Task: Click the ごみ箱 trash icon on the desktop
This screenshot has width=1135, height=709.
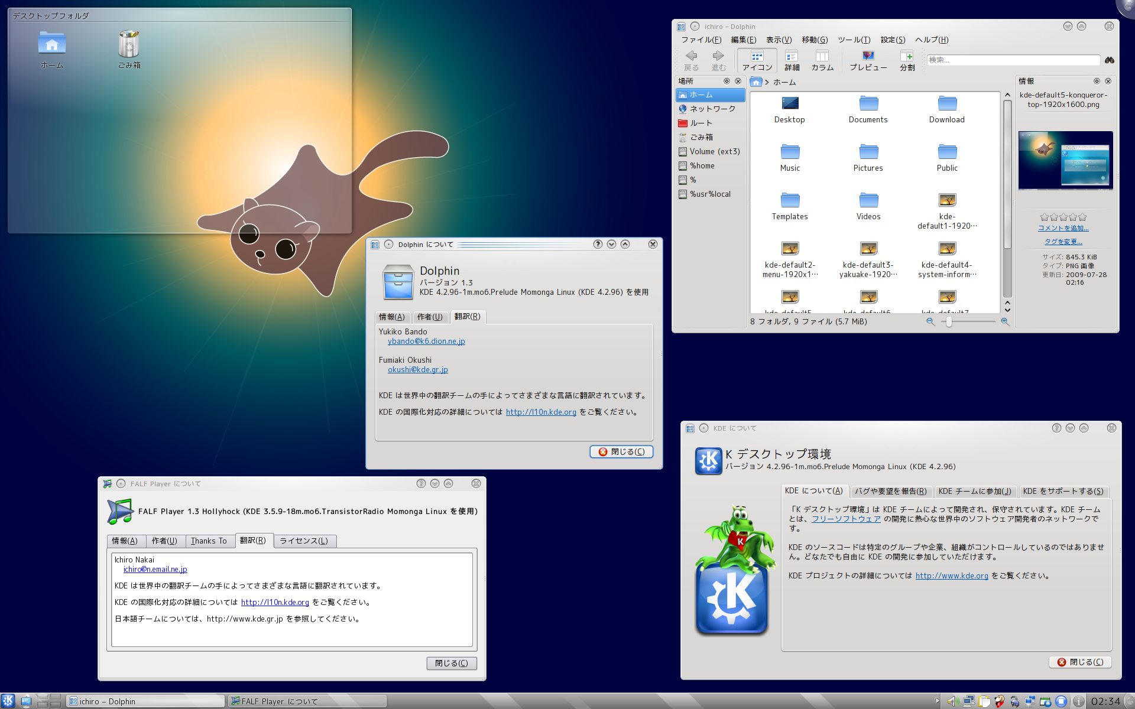Action: point(129,50)
